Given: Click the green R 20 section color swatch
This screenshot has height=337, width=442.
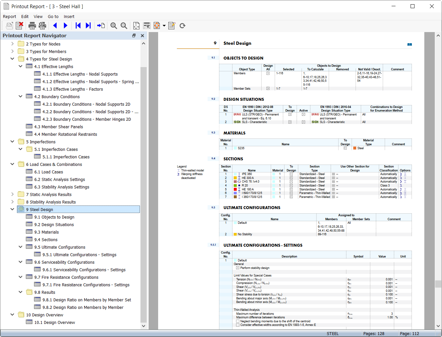Looking at the screenshot, I should click(x=235, y=185).
